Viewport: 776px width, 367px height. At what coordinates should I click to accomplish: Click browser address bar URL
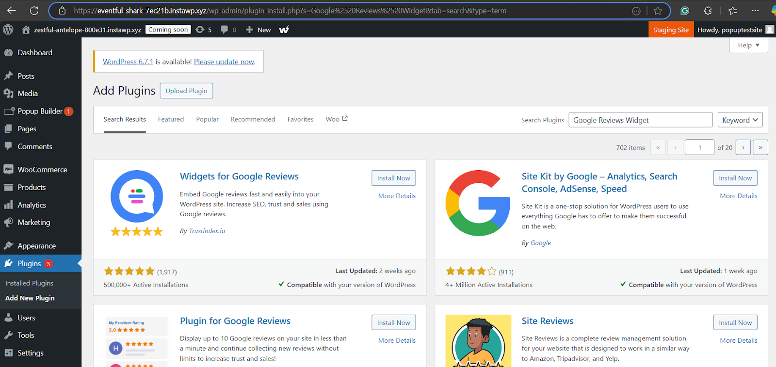click(x=290, y=11)
